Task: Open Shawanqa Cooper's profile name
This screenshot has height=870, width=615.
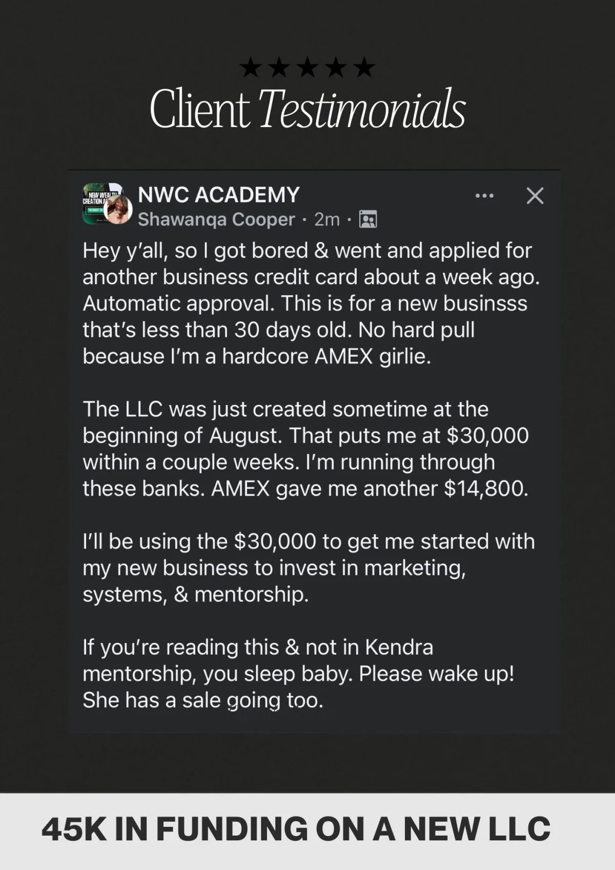Action: point(216,219)
